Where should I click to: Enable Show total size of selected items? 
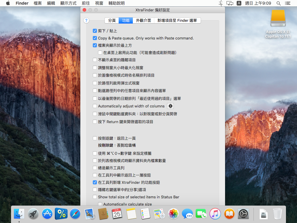(95, 197)
